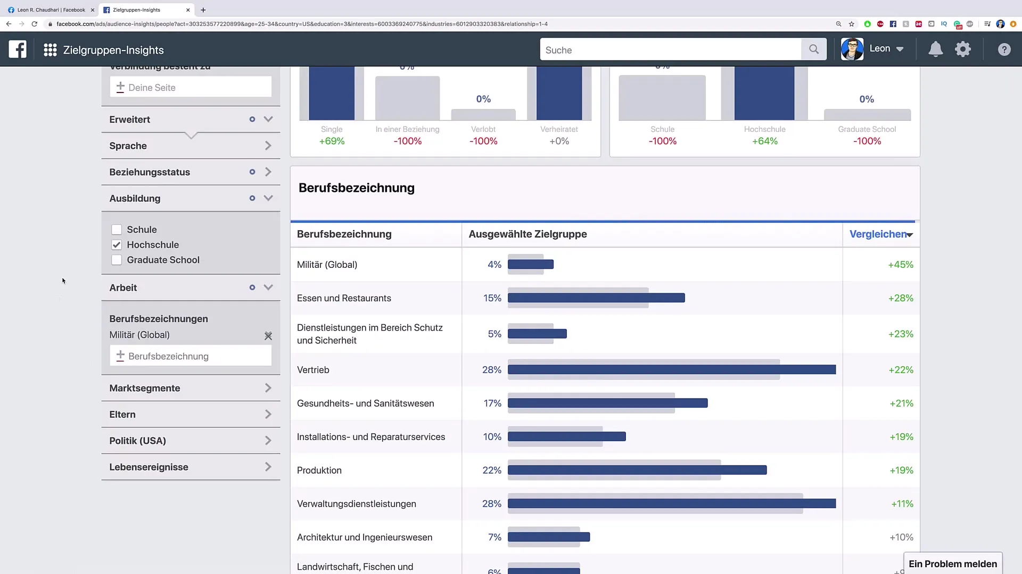Click the Verwaltungsdienstleistungen 28% bar
The image size is (1022, 574).
click(672, 504)
